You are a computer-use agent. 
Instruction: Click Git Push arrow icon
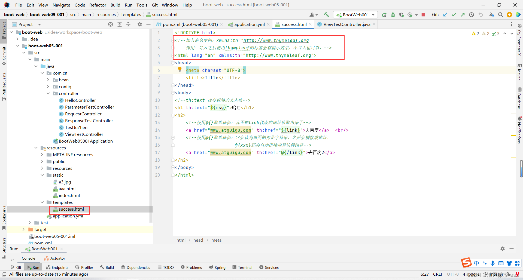[463, 15]
